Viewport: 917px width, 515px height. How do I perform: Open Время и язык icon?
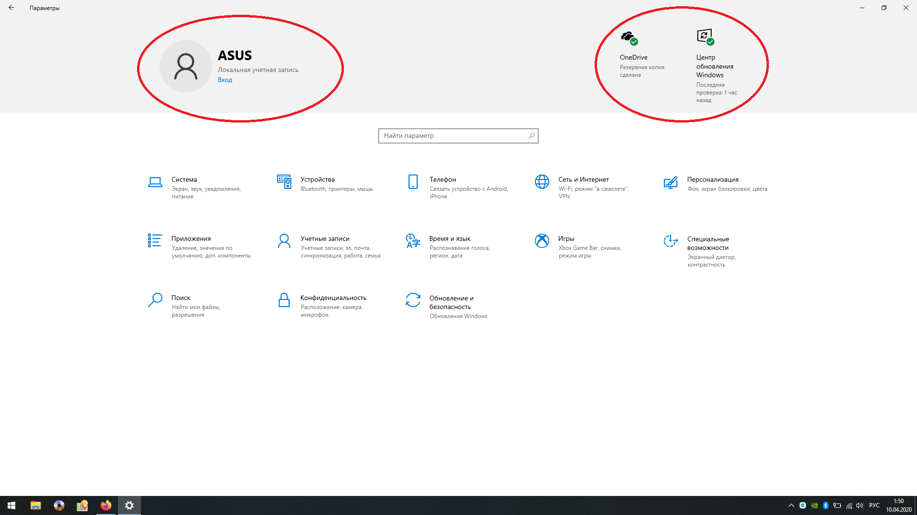coord(413,241)
